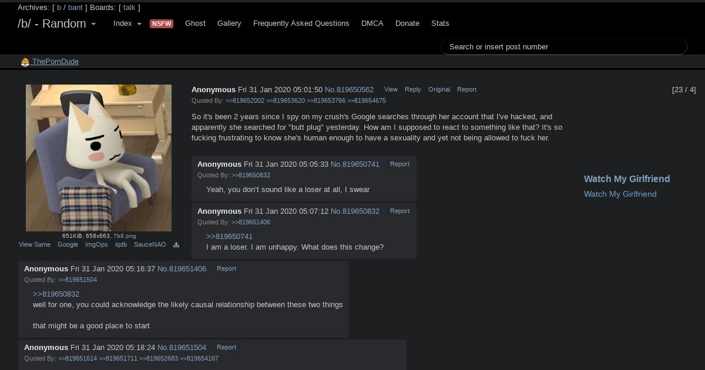This screenshot has width=705, height=370.
Task: Click the [23 / 4] reply count
Action: point(684,90)
